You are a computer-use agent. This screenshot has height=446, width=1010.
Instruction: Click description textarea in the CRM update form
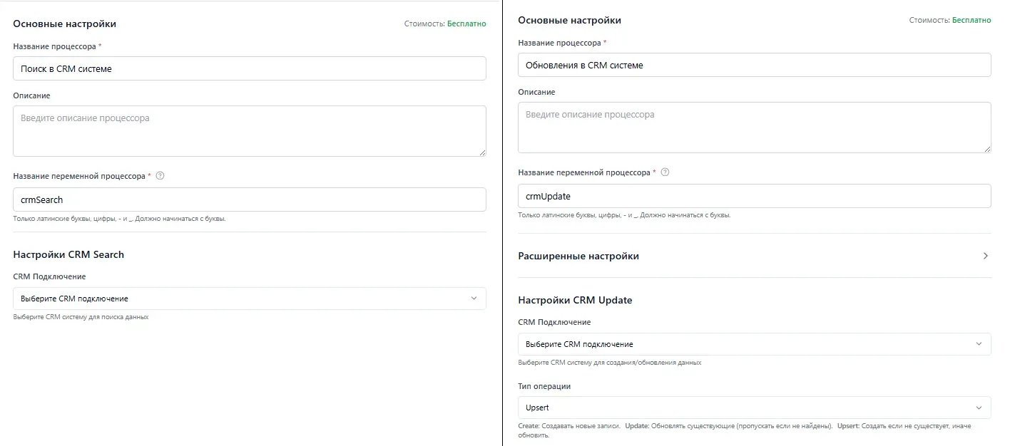(754, 128)
